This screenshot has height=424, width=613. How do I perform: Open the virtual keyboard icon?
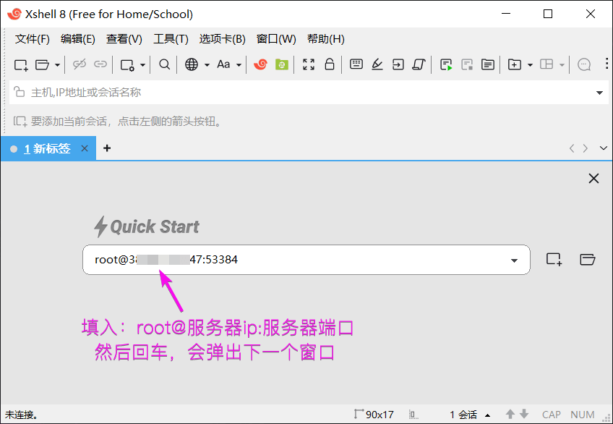pos(356,64)
